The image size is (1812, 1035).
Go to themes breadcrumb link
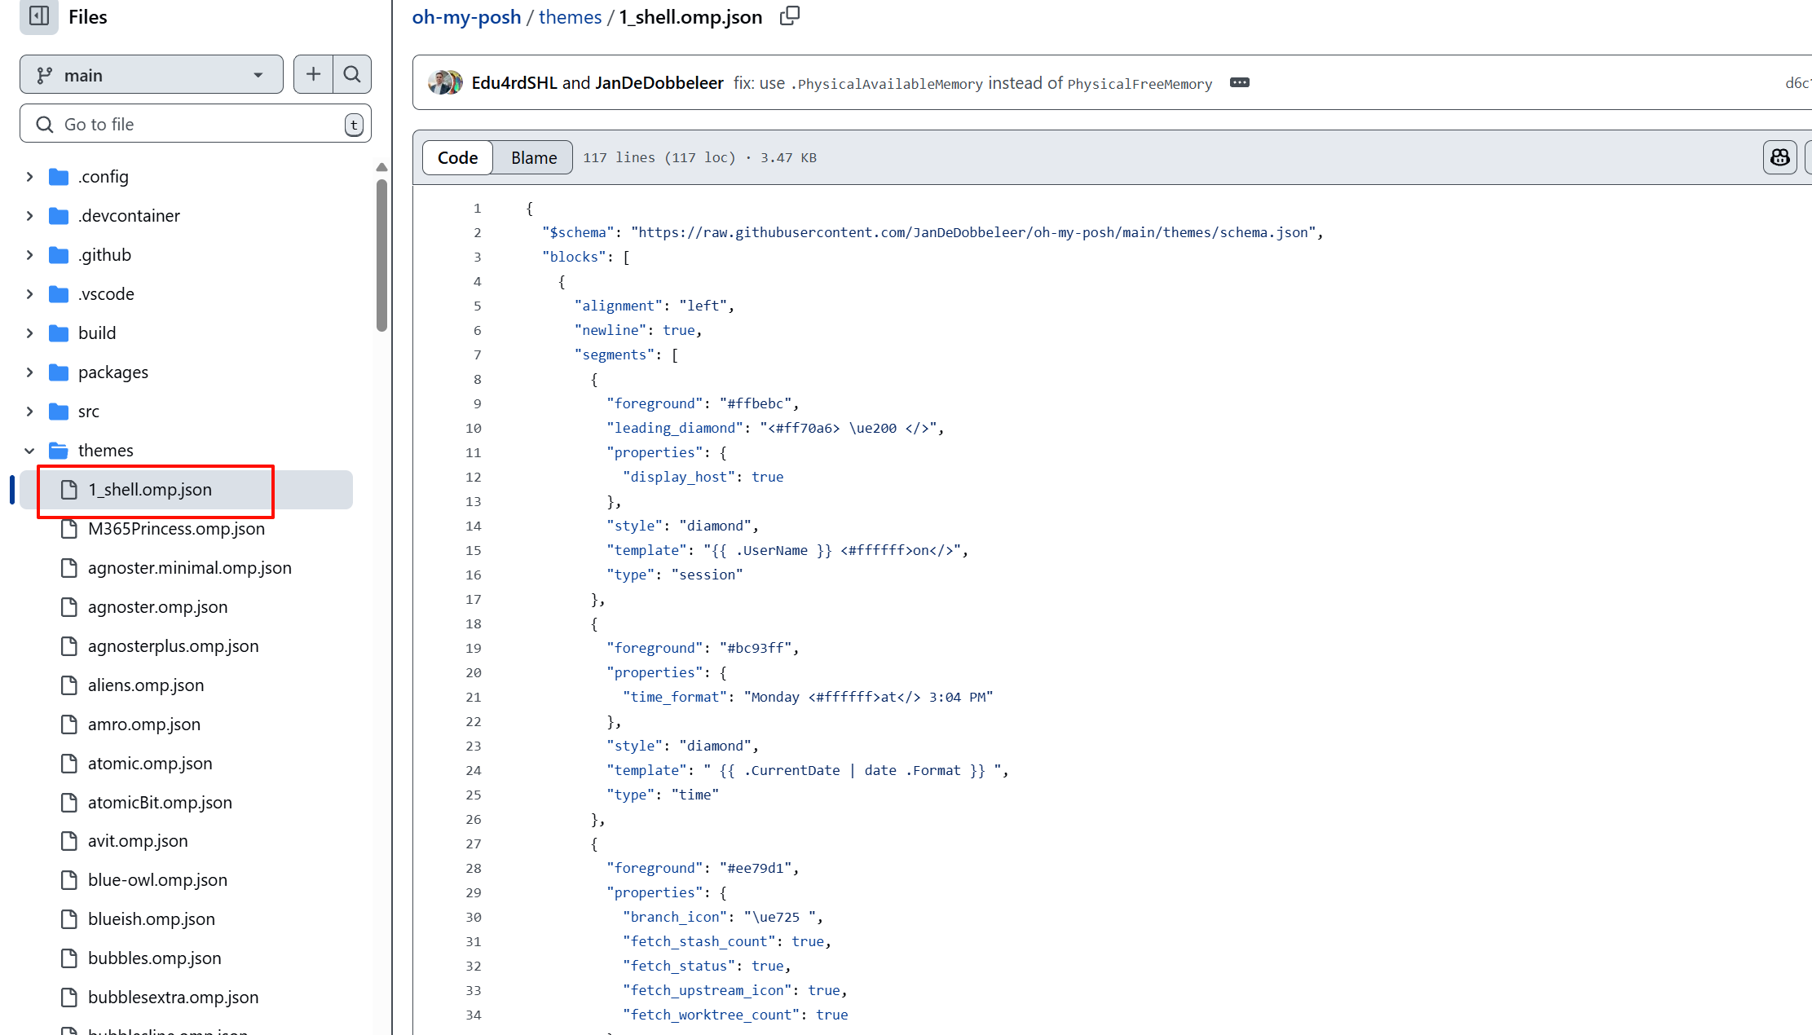(570, 17)
